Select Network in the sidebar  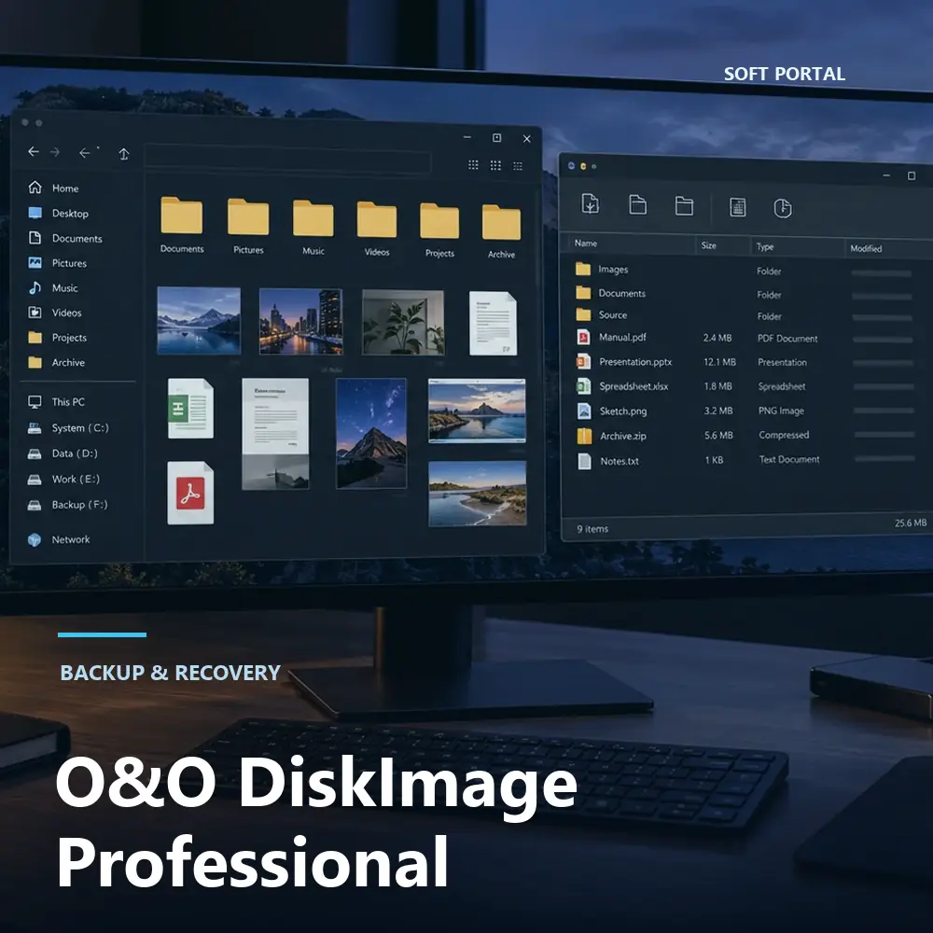(x=59, y=539)
